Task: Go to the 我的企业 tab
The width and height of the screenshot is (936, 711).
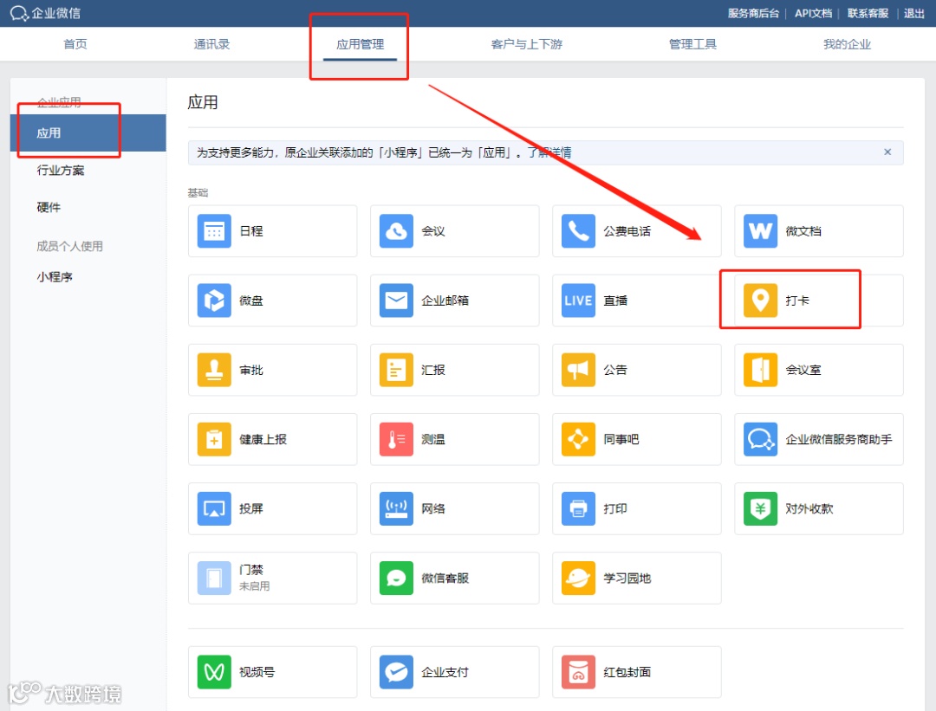Action: (x=847, y=44)
